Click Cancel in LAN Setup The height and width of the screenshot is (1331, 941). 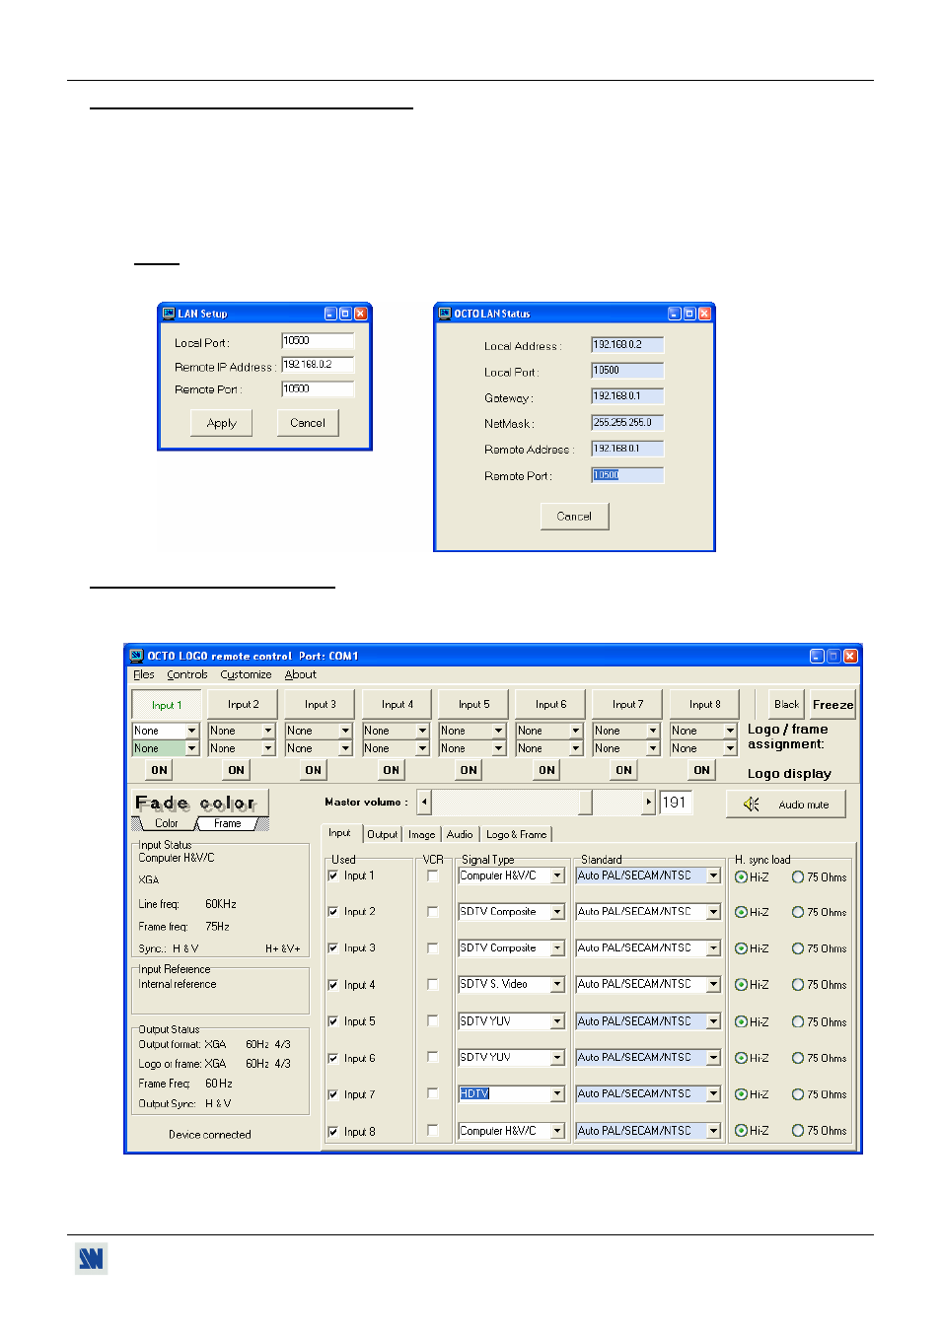click(308, 423)
